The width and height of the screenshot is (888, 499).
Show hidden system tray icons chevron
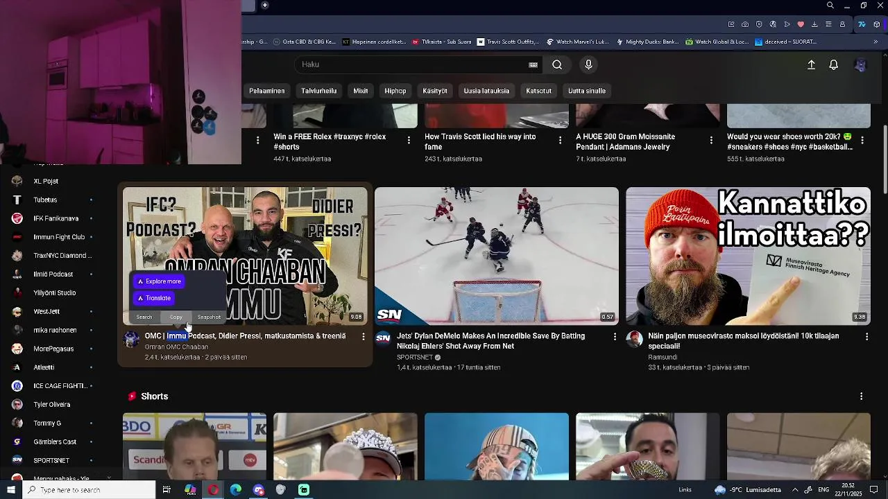795,490
